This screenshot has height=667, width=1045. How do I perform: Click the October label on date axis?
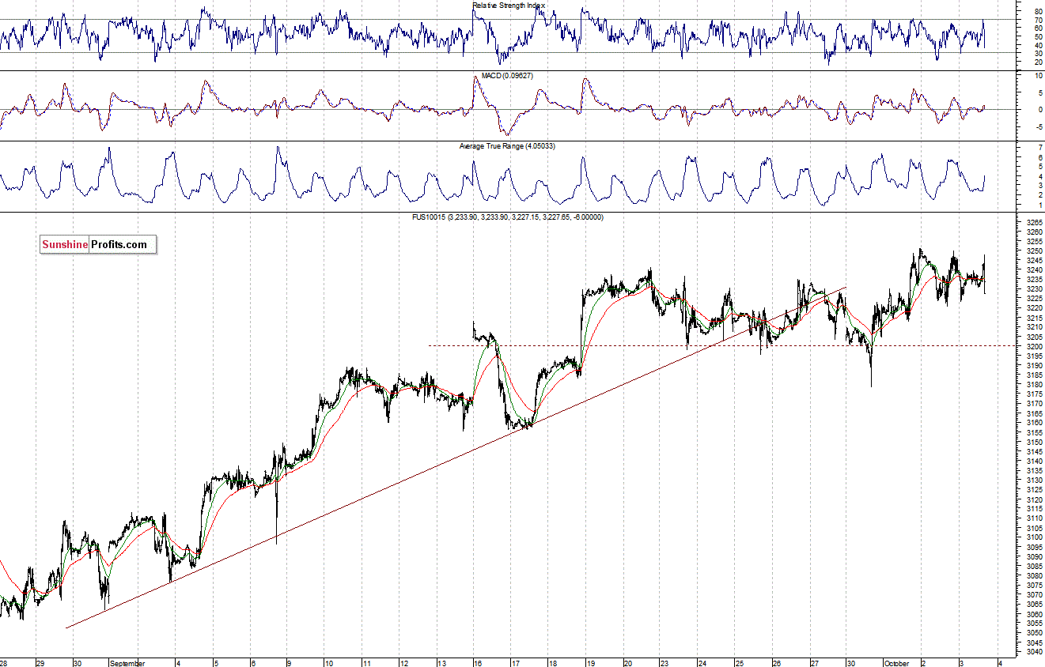tap(898, 662)
